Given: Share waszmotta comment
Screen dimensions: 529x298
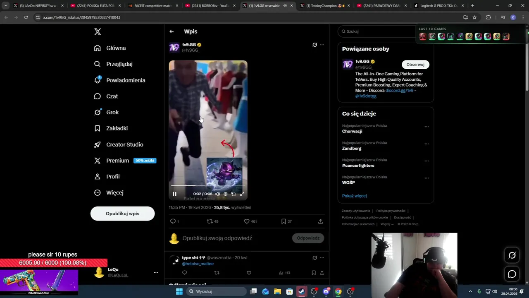Looking at the screenshot, I should [322, 273].
